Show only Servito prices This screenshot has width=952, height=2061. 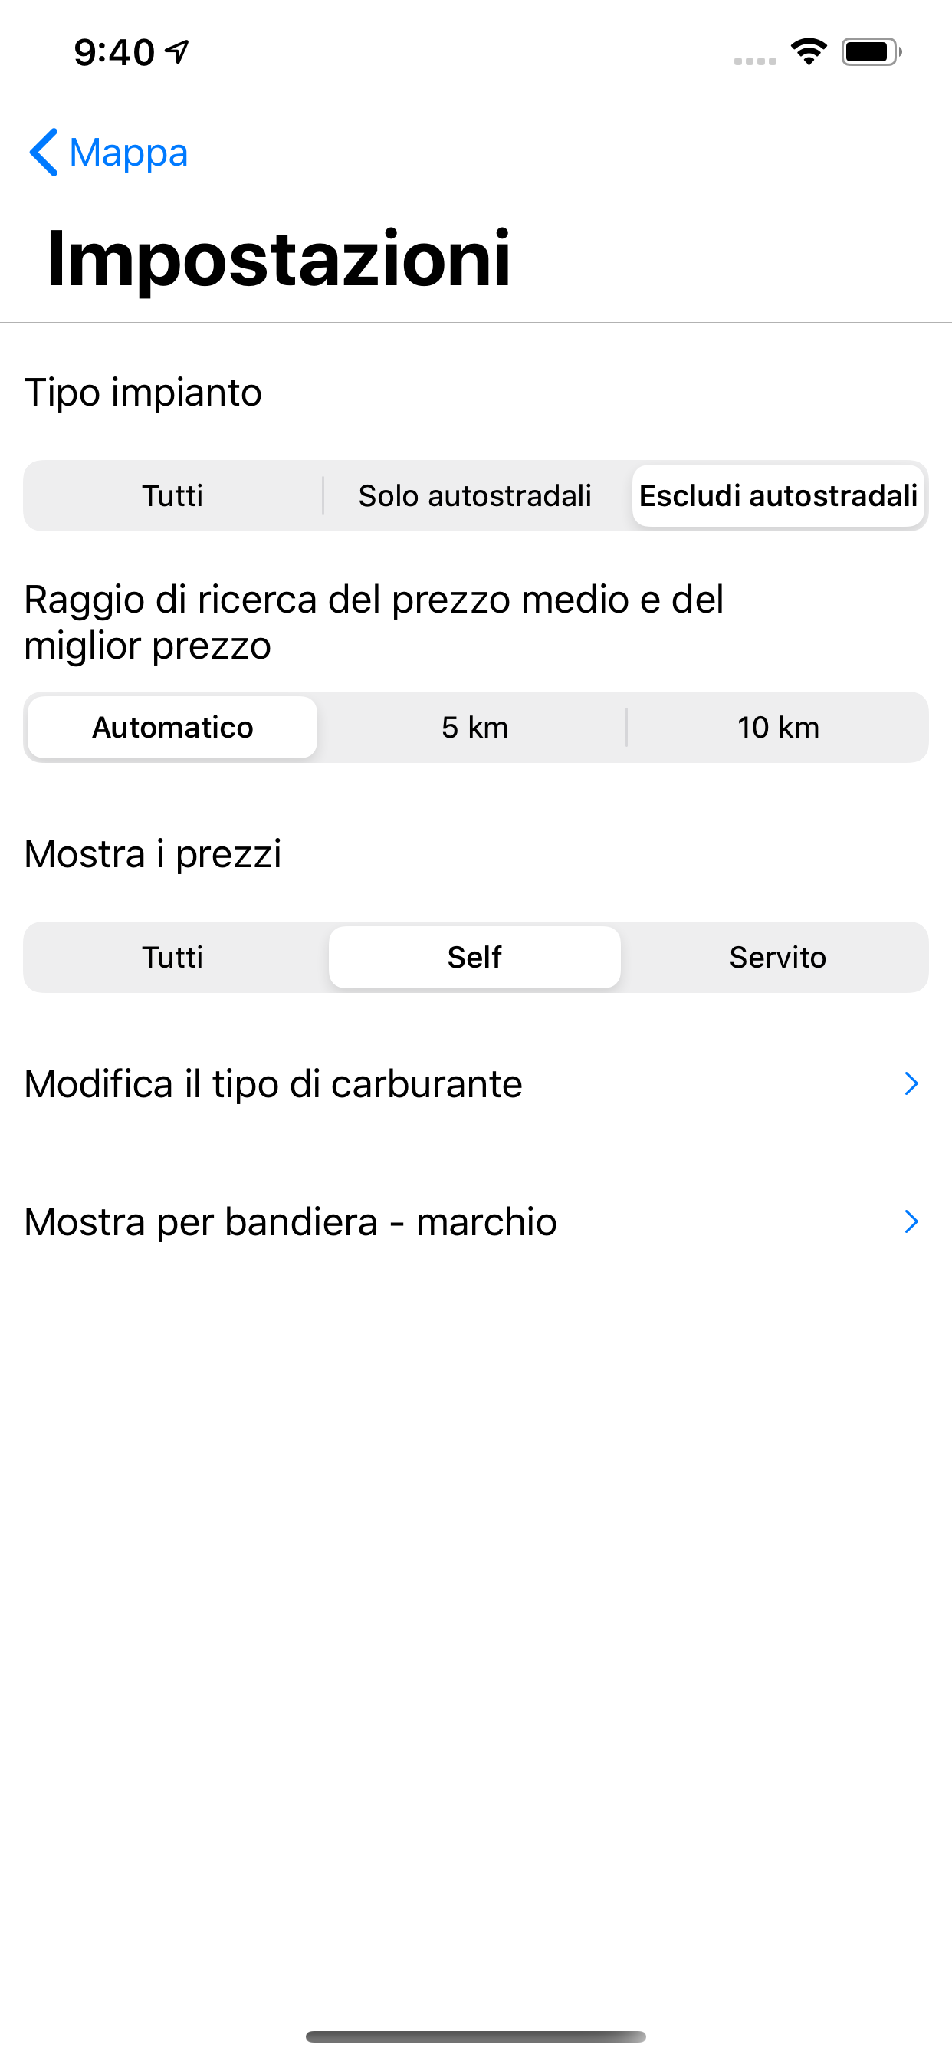[x=777, y=958]
